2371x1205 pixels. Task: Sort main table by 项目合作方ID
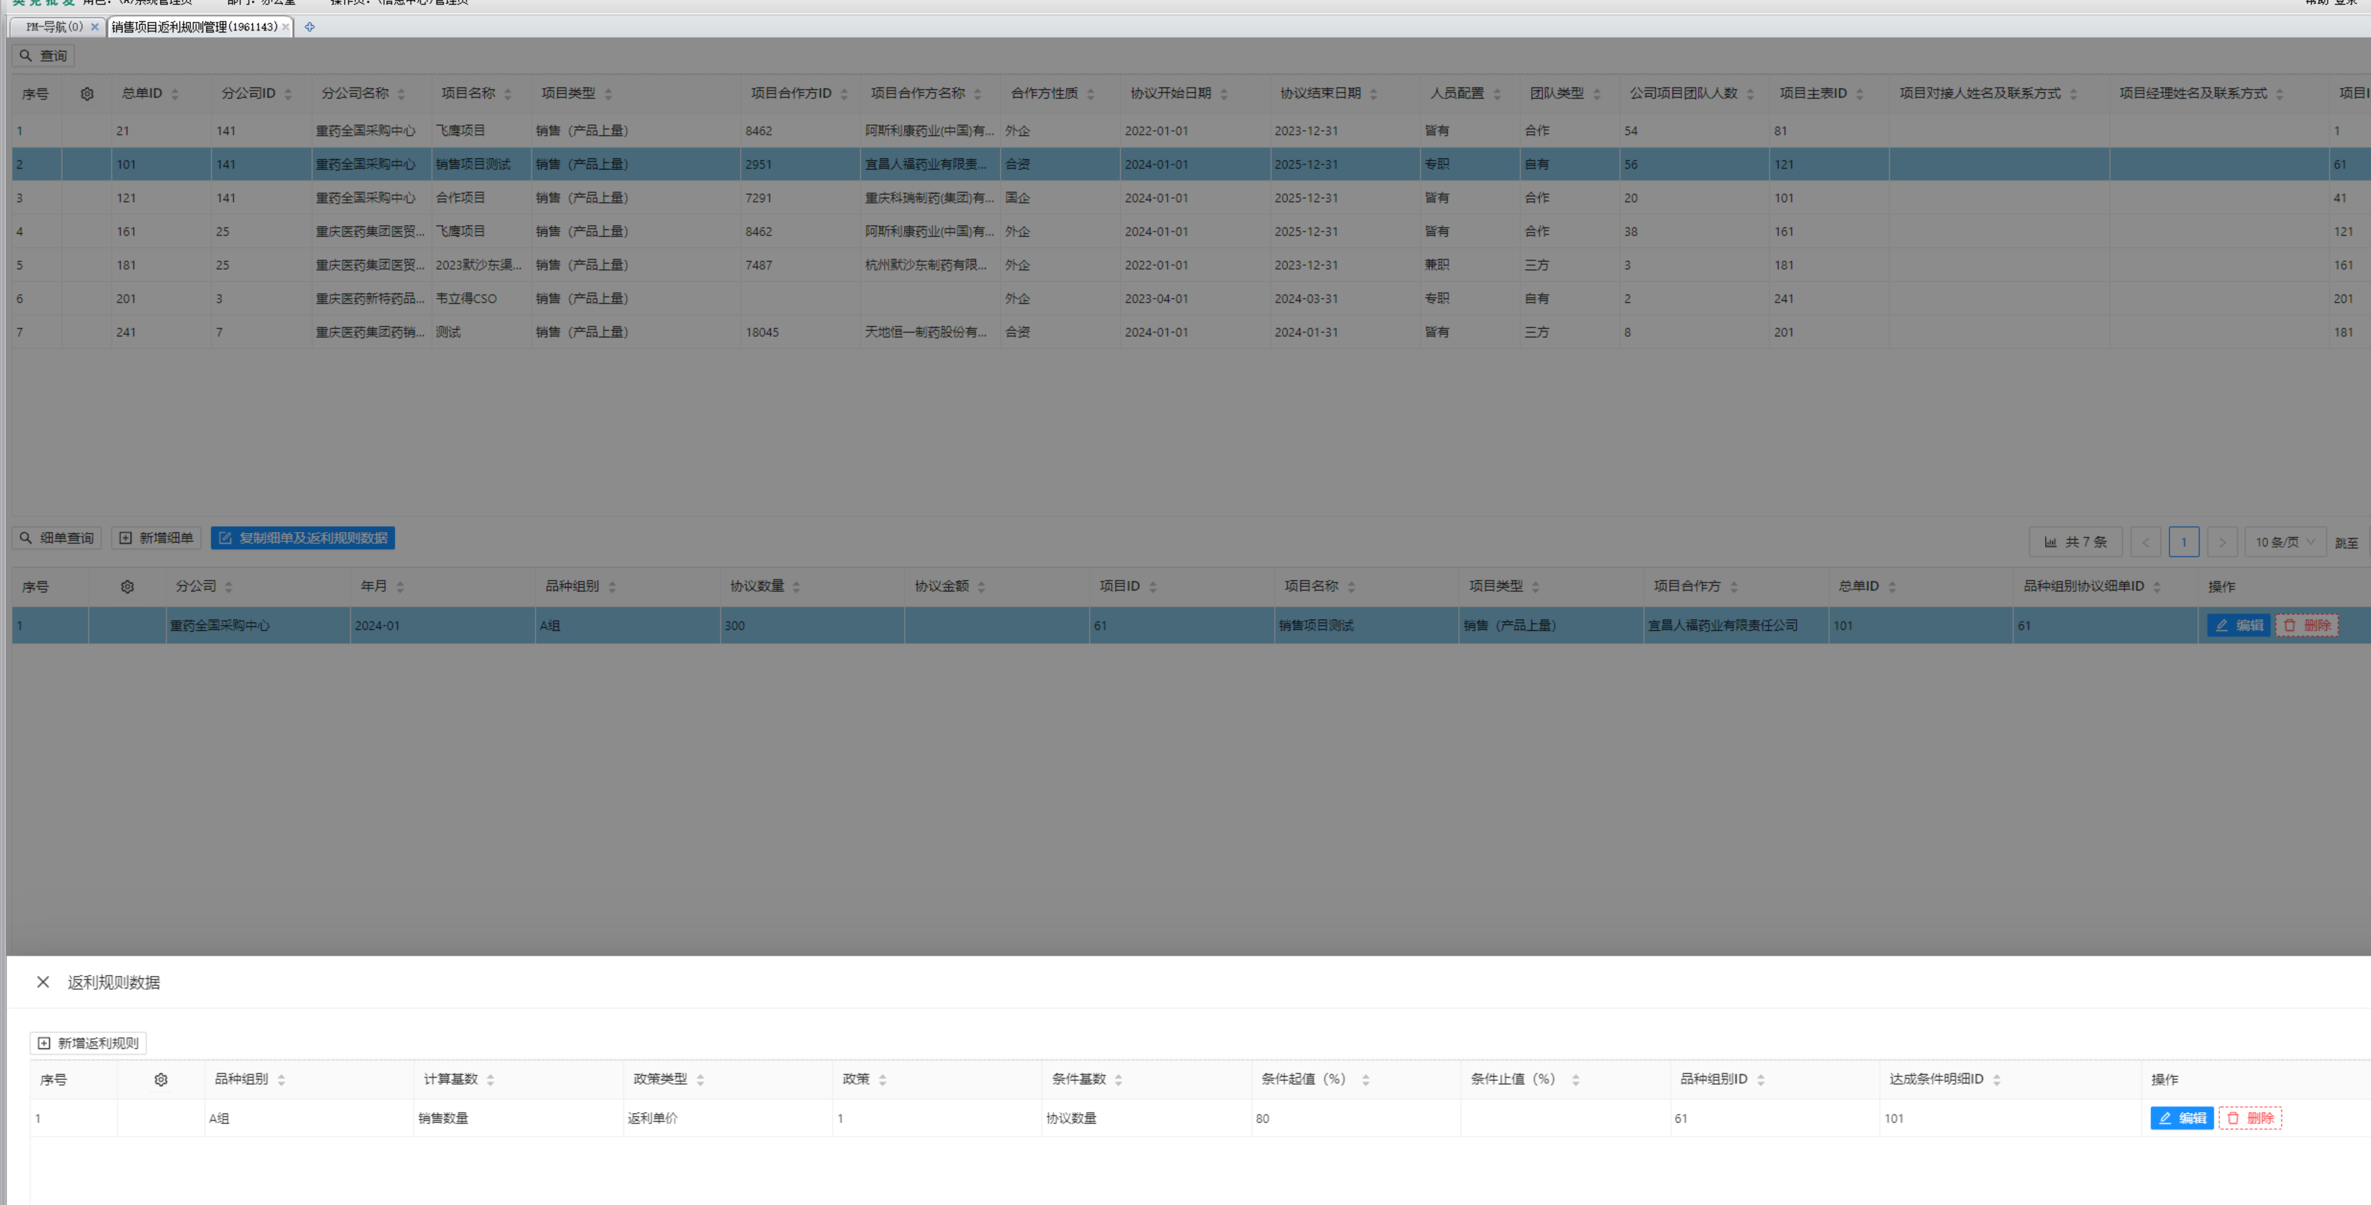pyautogui.click(x=844, y=94)
